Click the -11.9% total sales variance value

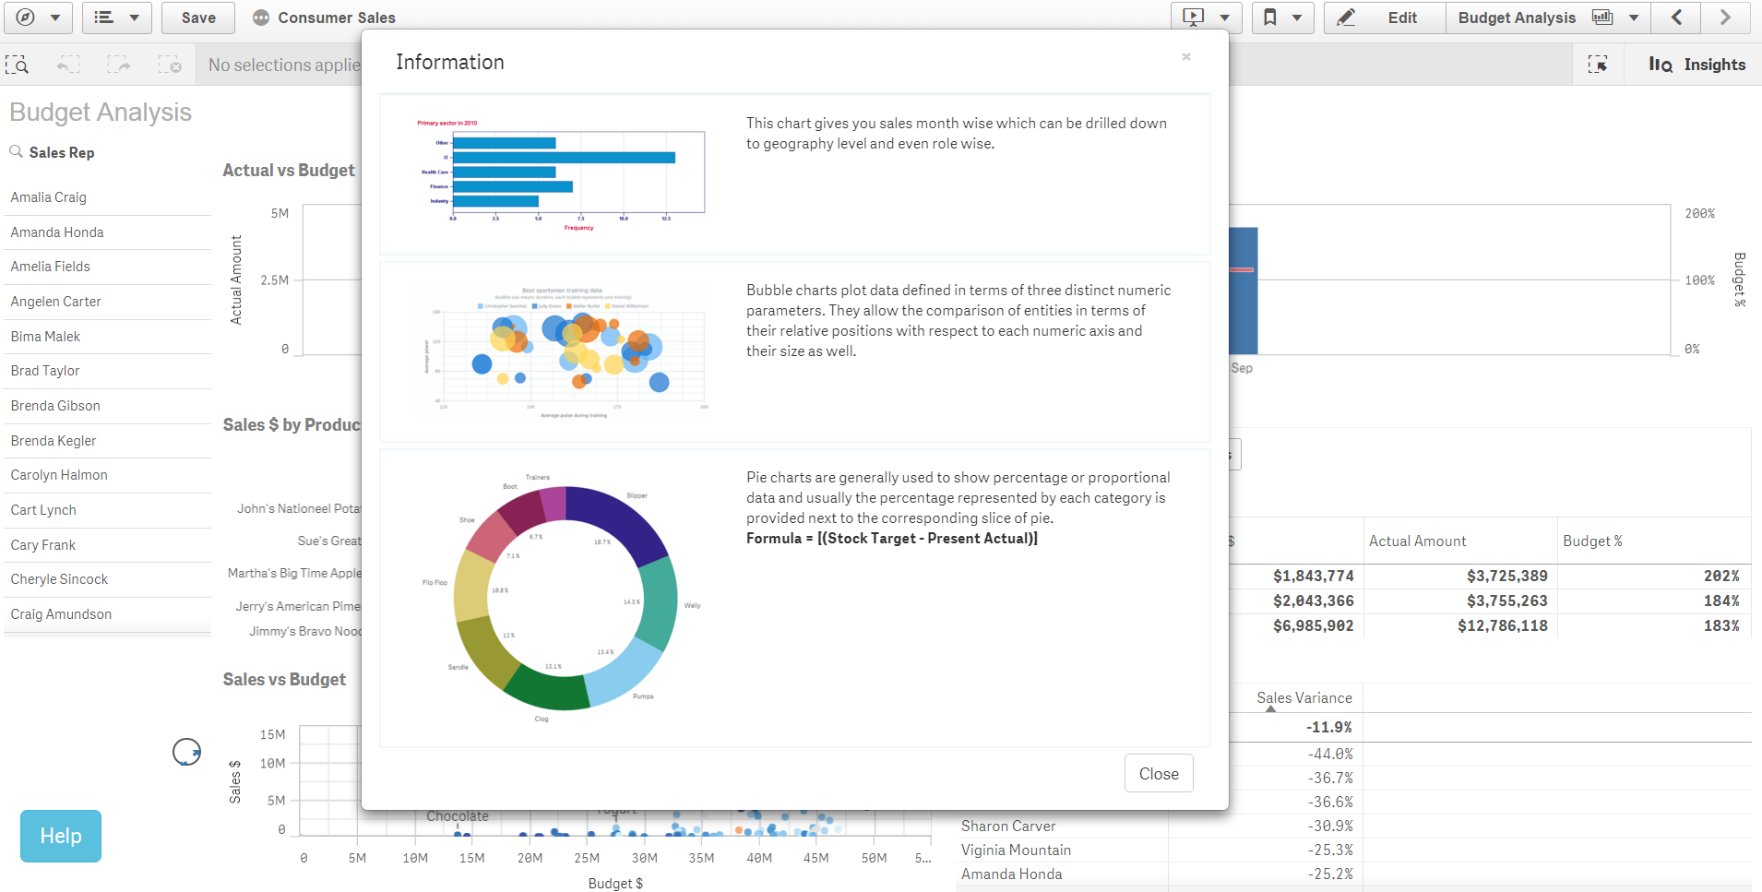tap(1329, 728)
